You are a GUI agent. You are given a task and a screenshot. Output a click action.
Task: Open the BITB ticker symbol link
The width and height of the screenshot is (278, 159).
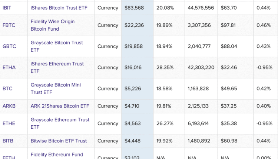point(8,141)
